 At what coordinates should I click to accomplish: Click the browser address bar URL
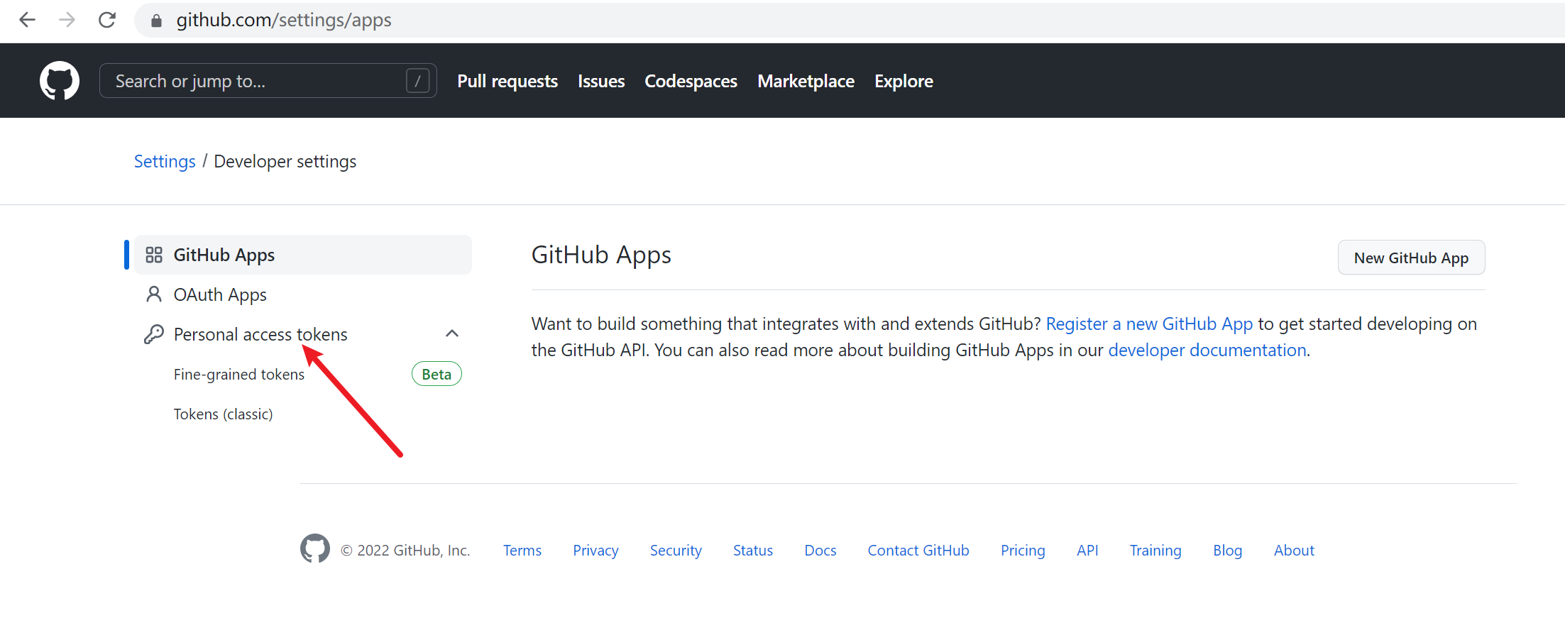[284, 21]
